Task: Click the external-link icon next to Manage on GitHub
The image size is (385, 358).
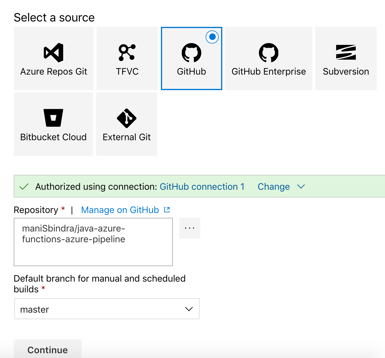Action: (x=167, y=210)
